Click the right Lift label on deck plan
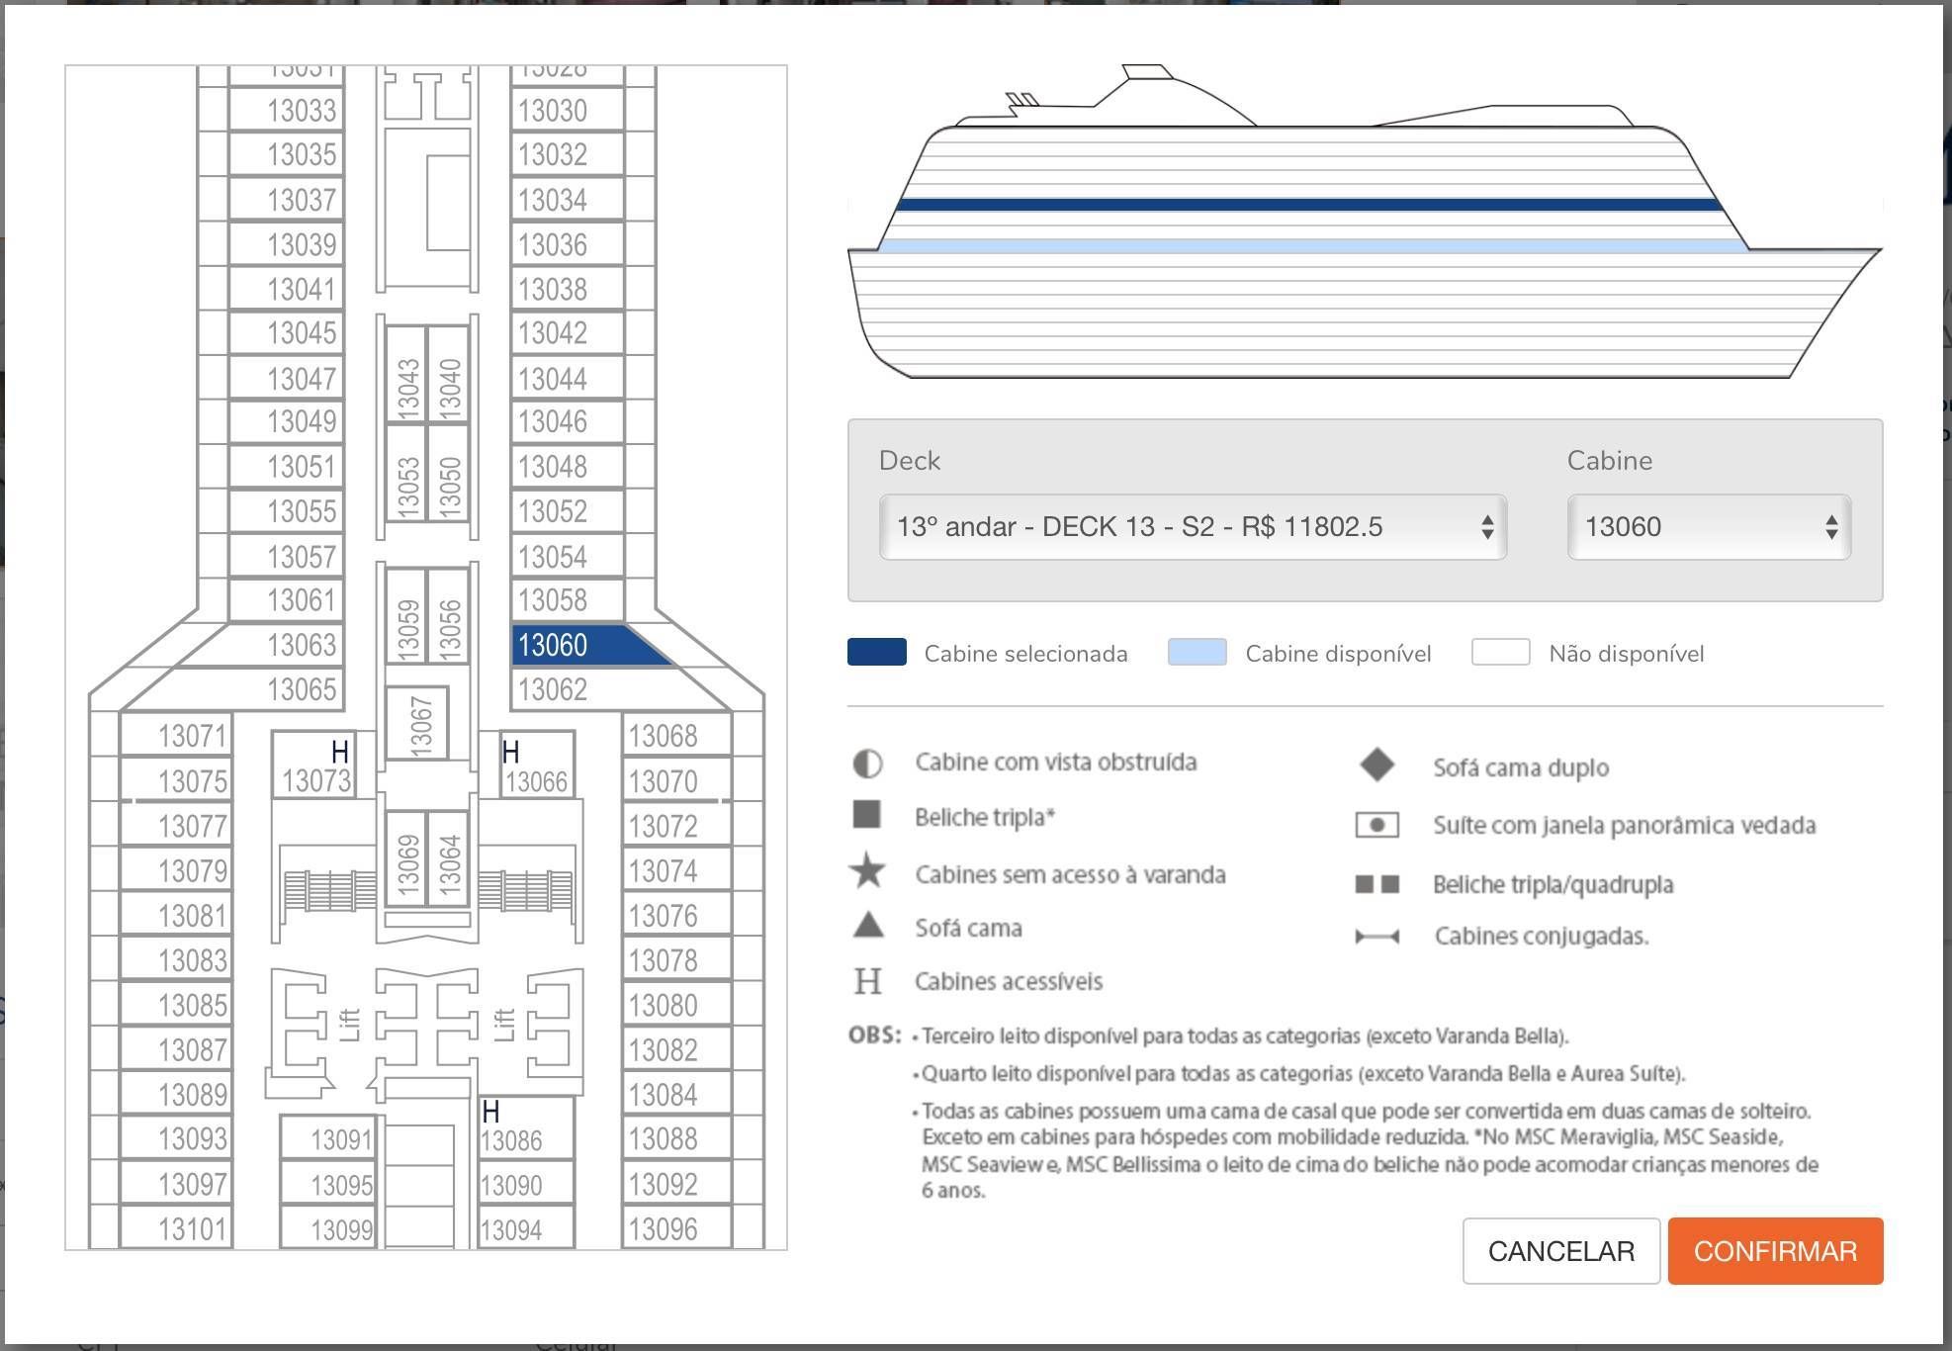This screenshot has width=1952, height=1351. [x=503, y=1025]
